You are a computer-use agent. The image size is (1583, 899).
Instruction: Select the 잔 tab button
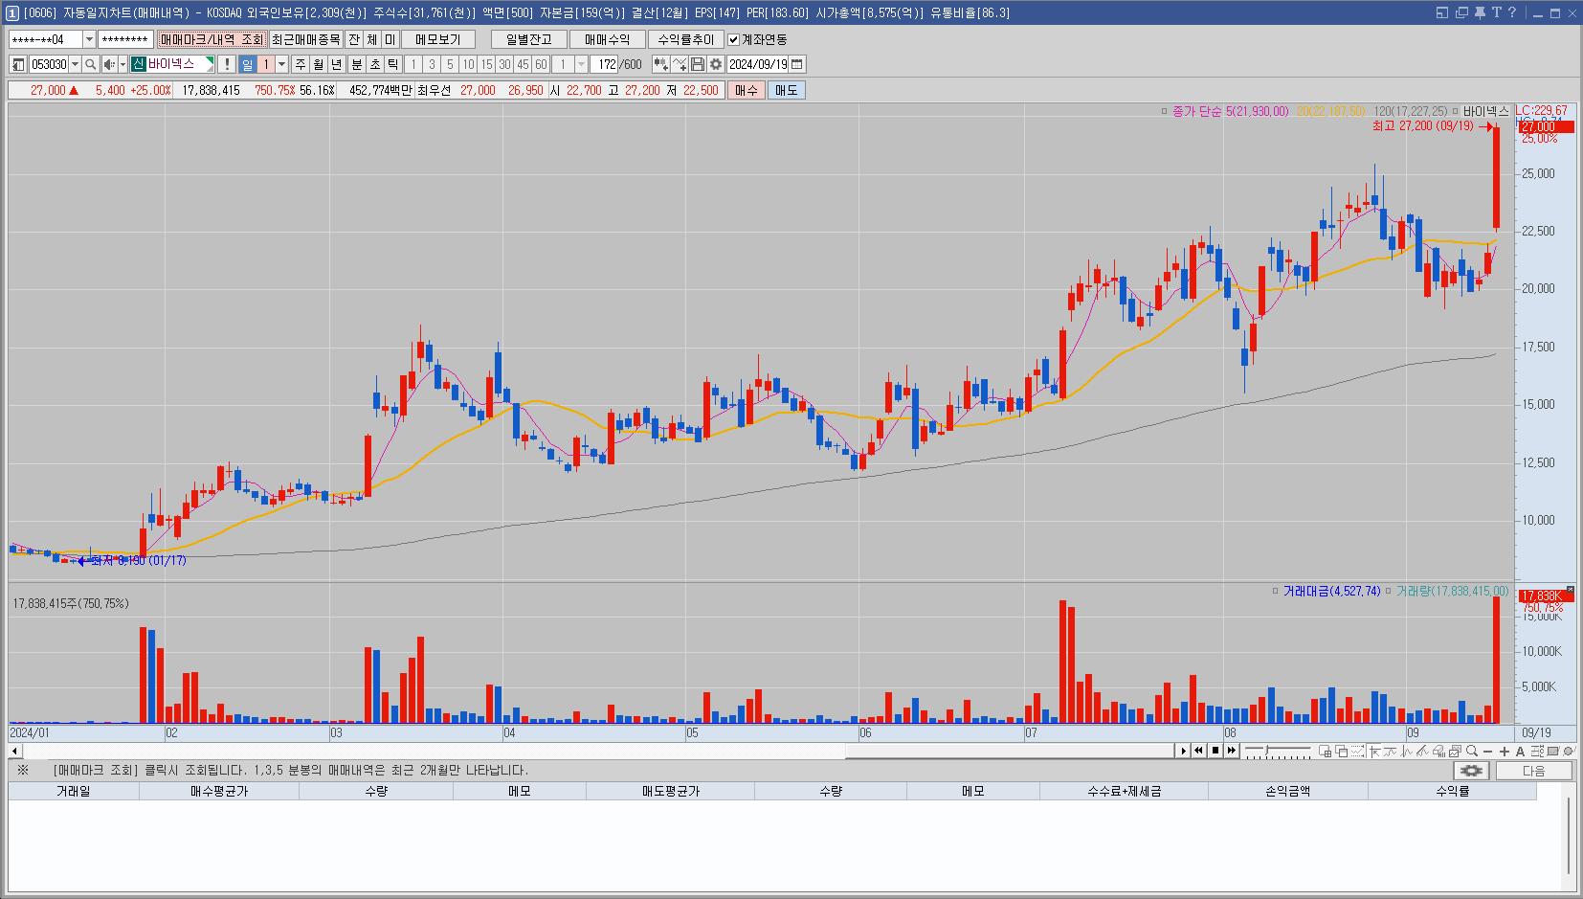(x=354, y=39)
